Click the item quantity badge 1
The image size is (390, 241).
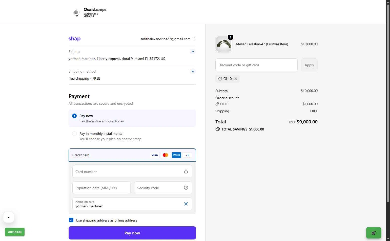[x=230, y=37]
